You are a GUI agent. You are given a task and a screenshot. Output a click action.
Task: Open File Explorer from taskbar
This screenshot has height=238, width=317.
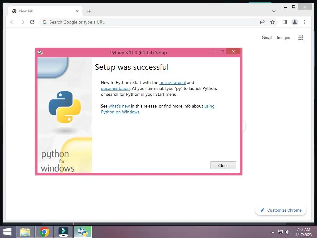[25, 232]
